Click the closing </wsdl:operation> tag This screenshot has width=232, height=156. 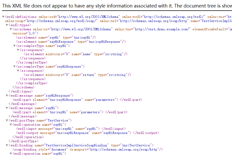28,137
